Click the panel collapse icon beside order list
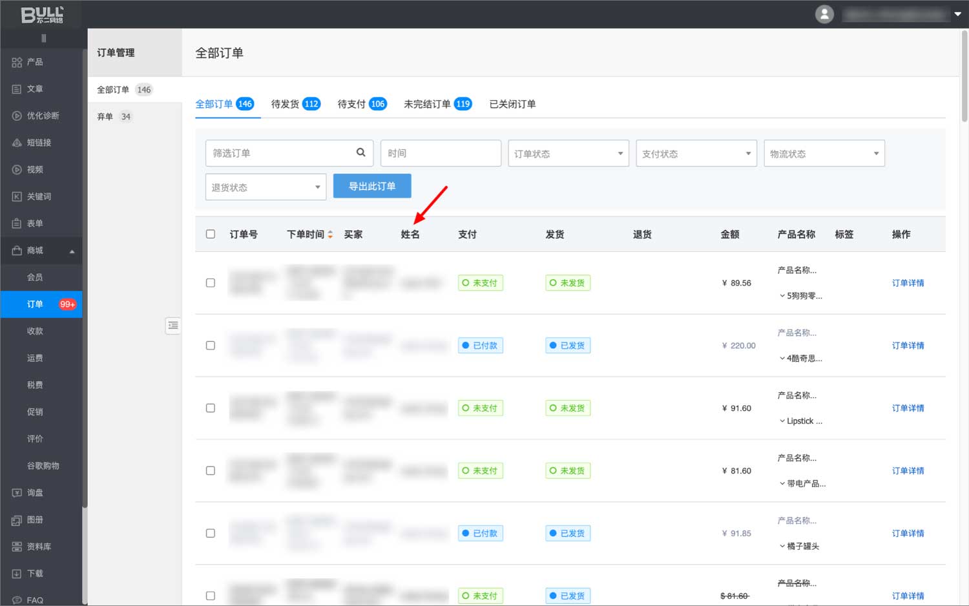Viewport: 969px width, 606px height. click(172, 326)
